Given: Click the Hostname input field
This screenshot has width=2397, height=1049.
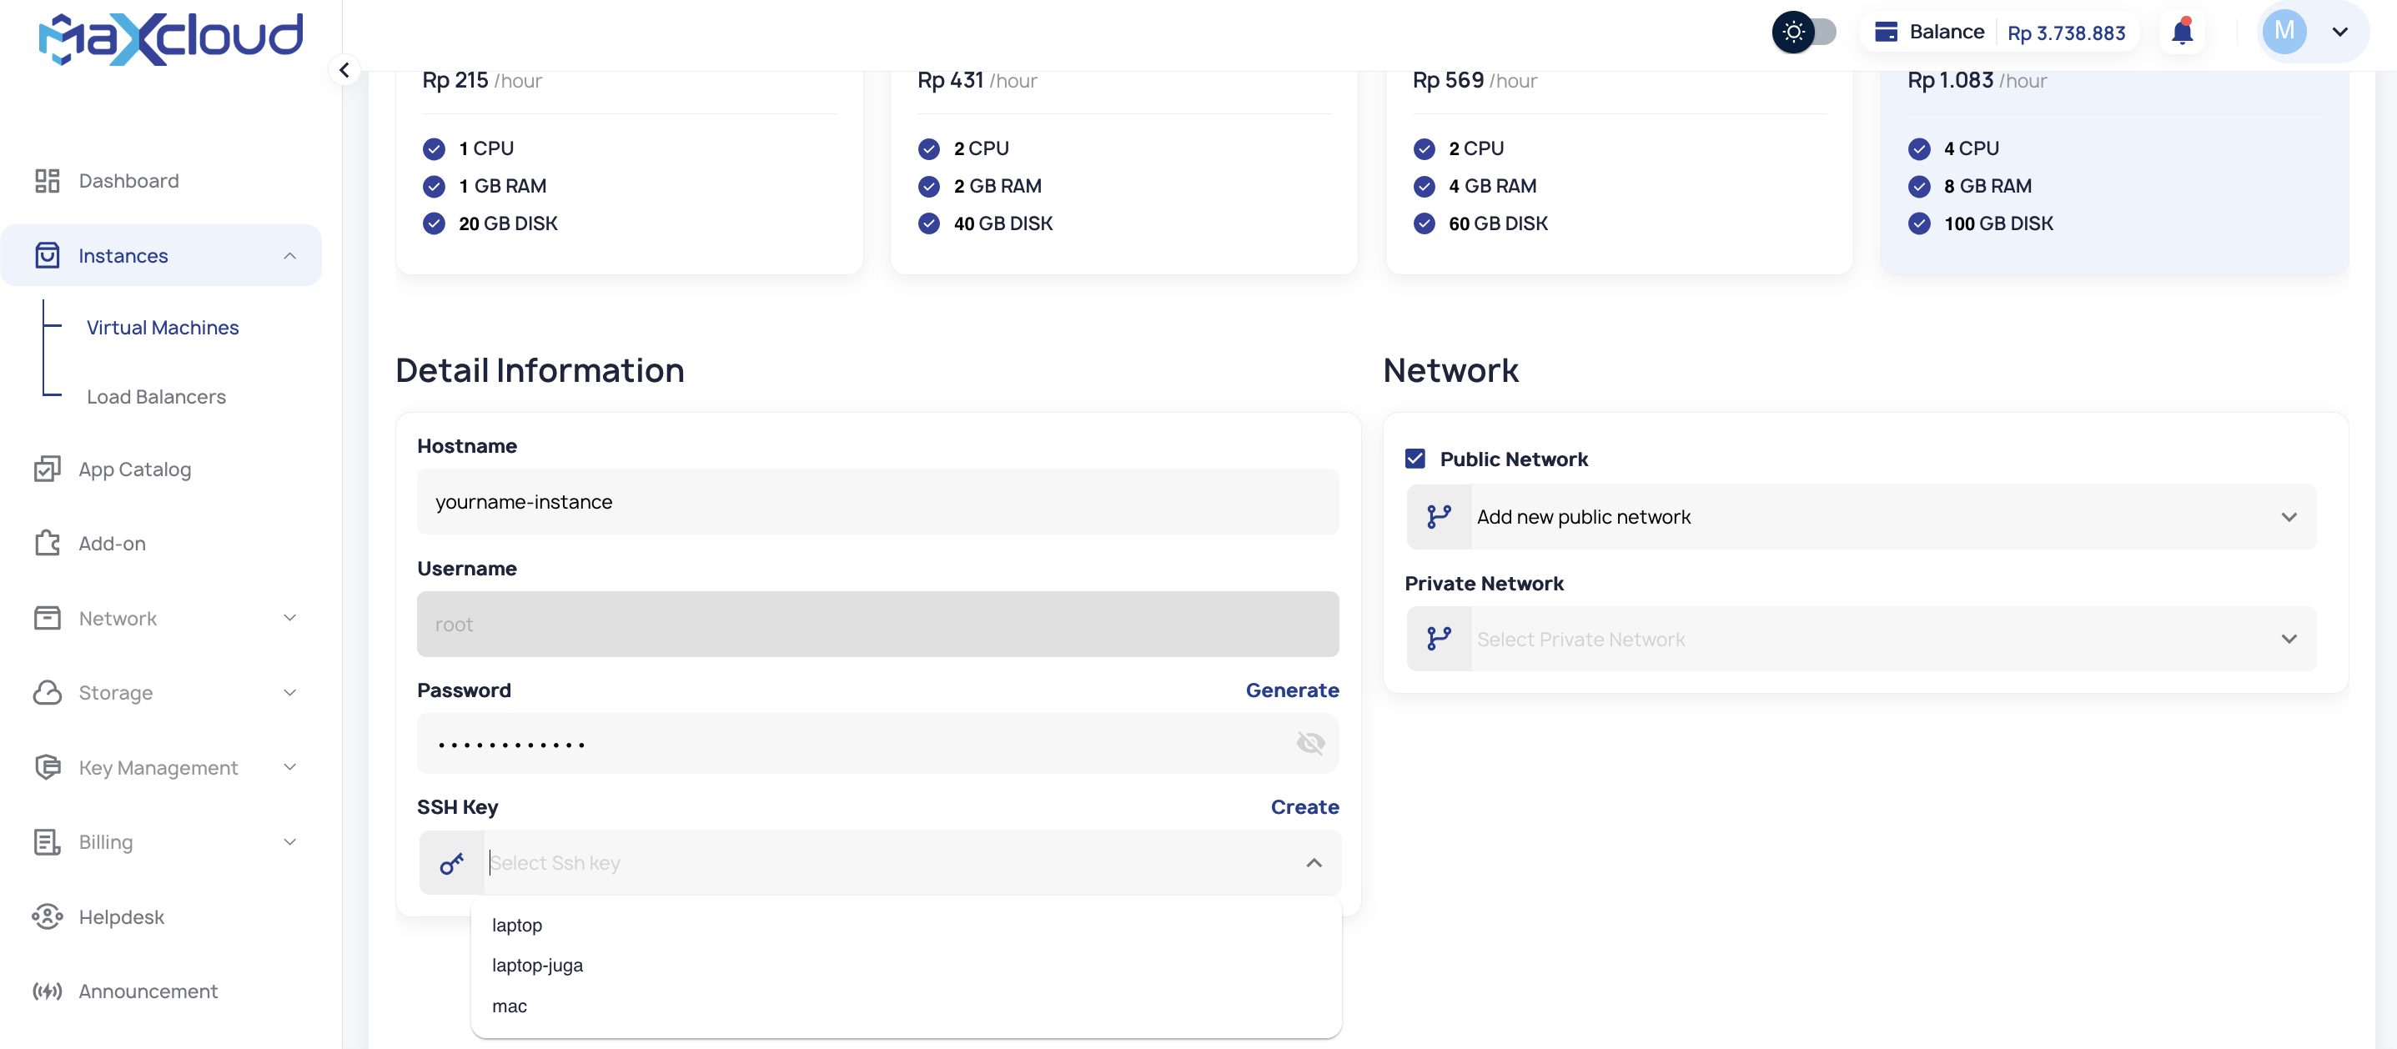Looking at the screenshot, I should point(877,502).
